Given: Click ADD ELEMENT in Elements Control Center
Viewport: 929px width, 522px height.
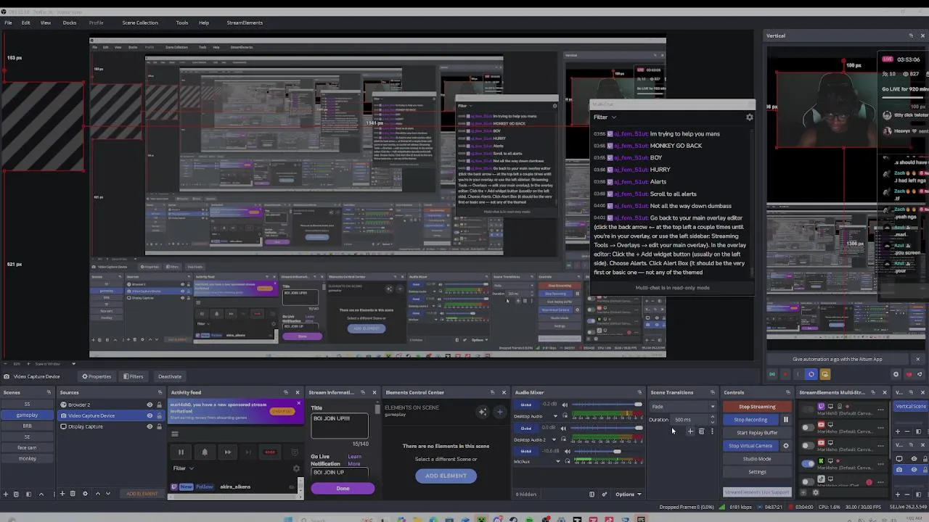Looking at the screenshot, I should pyautogui.click(x=446, y=476).
